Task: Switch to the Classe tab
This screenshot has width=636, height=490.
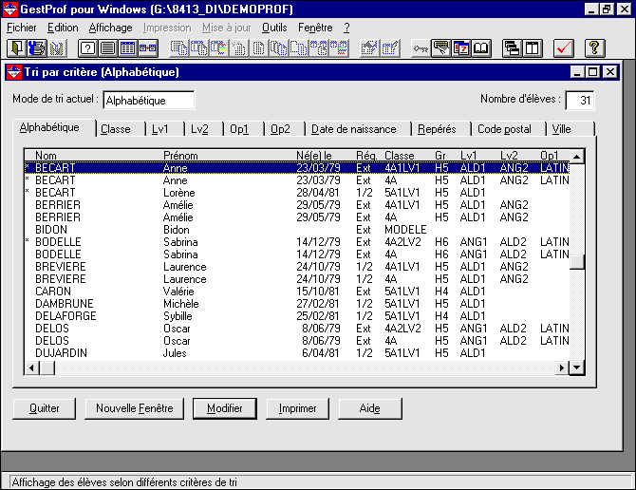Action: point(116,129)
